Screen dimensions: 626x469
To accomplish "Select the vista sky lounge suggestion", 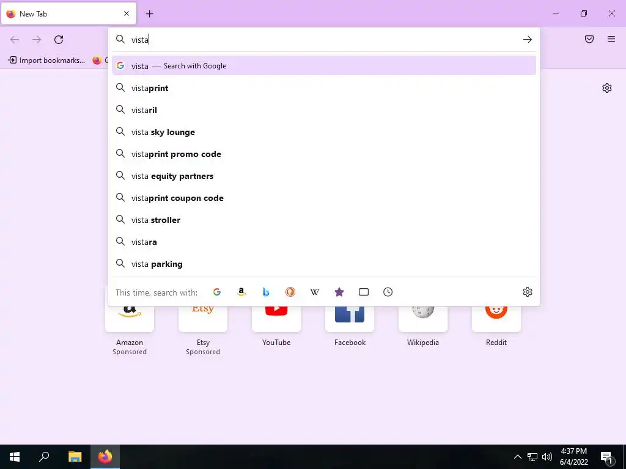I will click(x=324, y=132).
